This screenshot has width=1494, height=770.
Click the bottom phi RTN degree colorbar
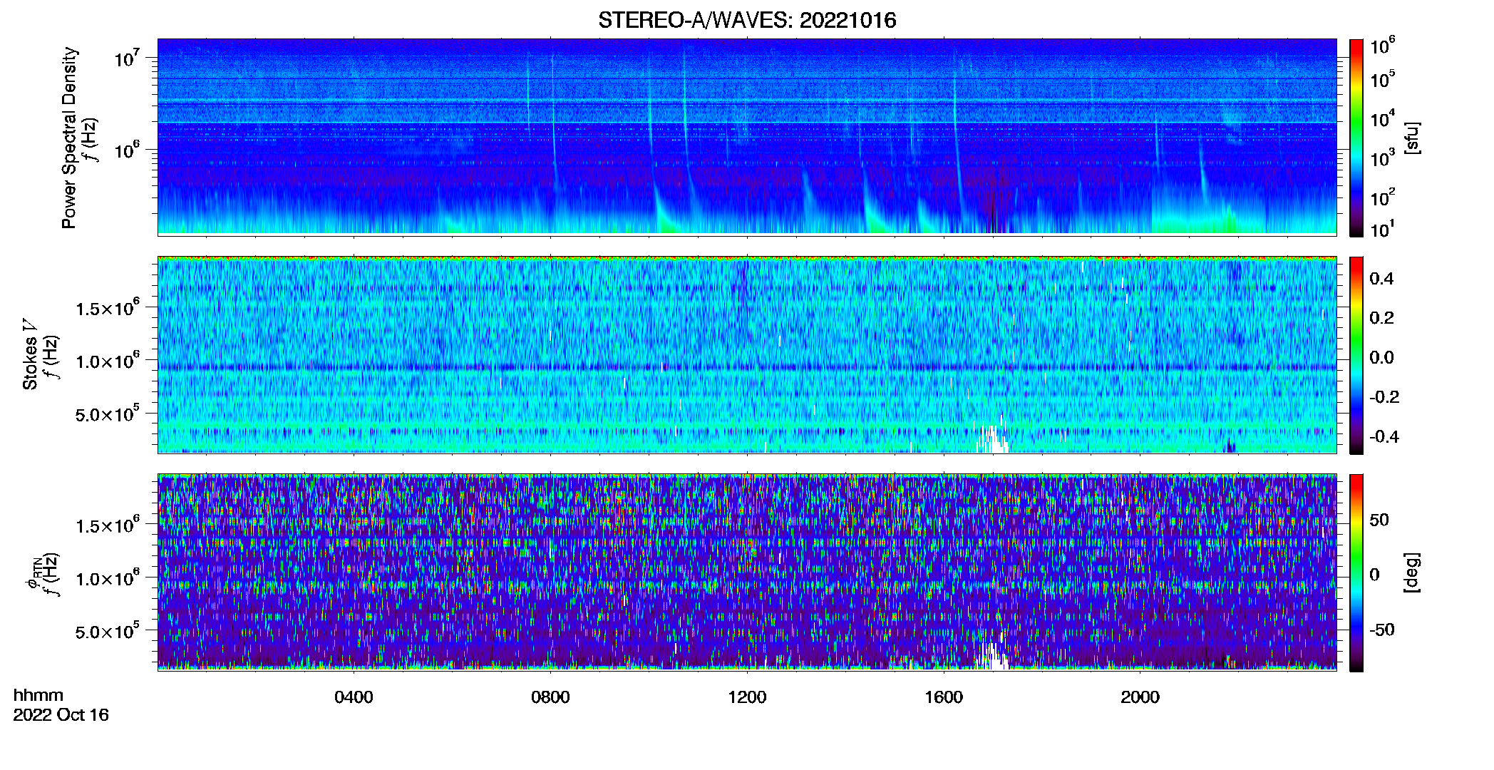1356,573
